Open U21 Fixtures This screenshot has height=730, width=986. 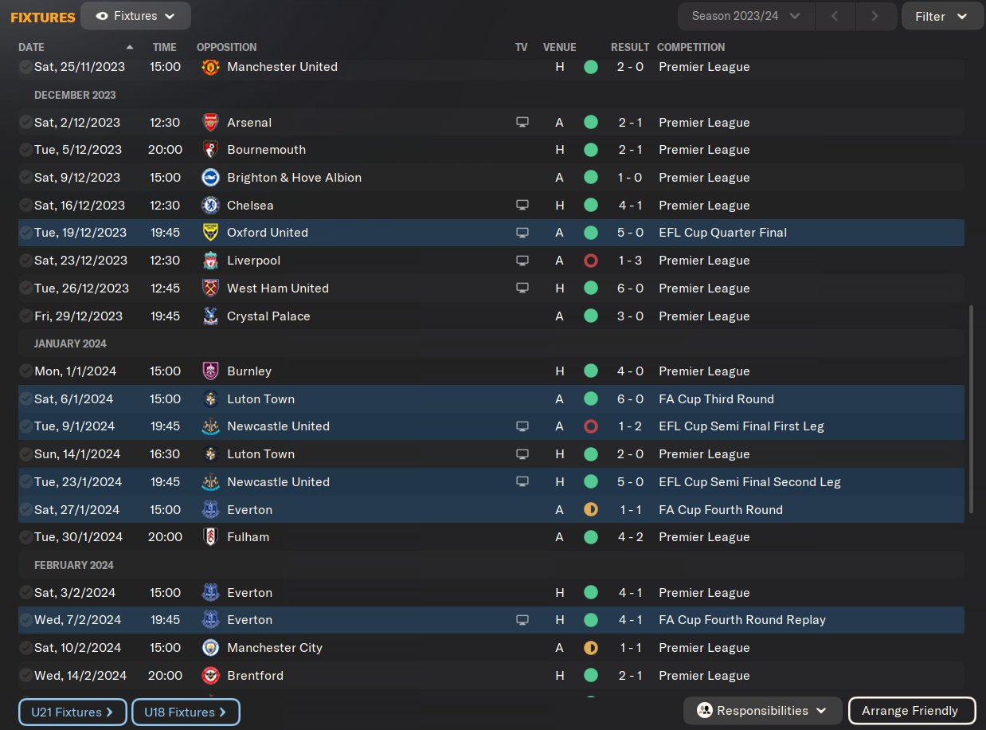click(x=72, y=712)
